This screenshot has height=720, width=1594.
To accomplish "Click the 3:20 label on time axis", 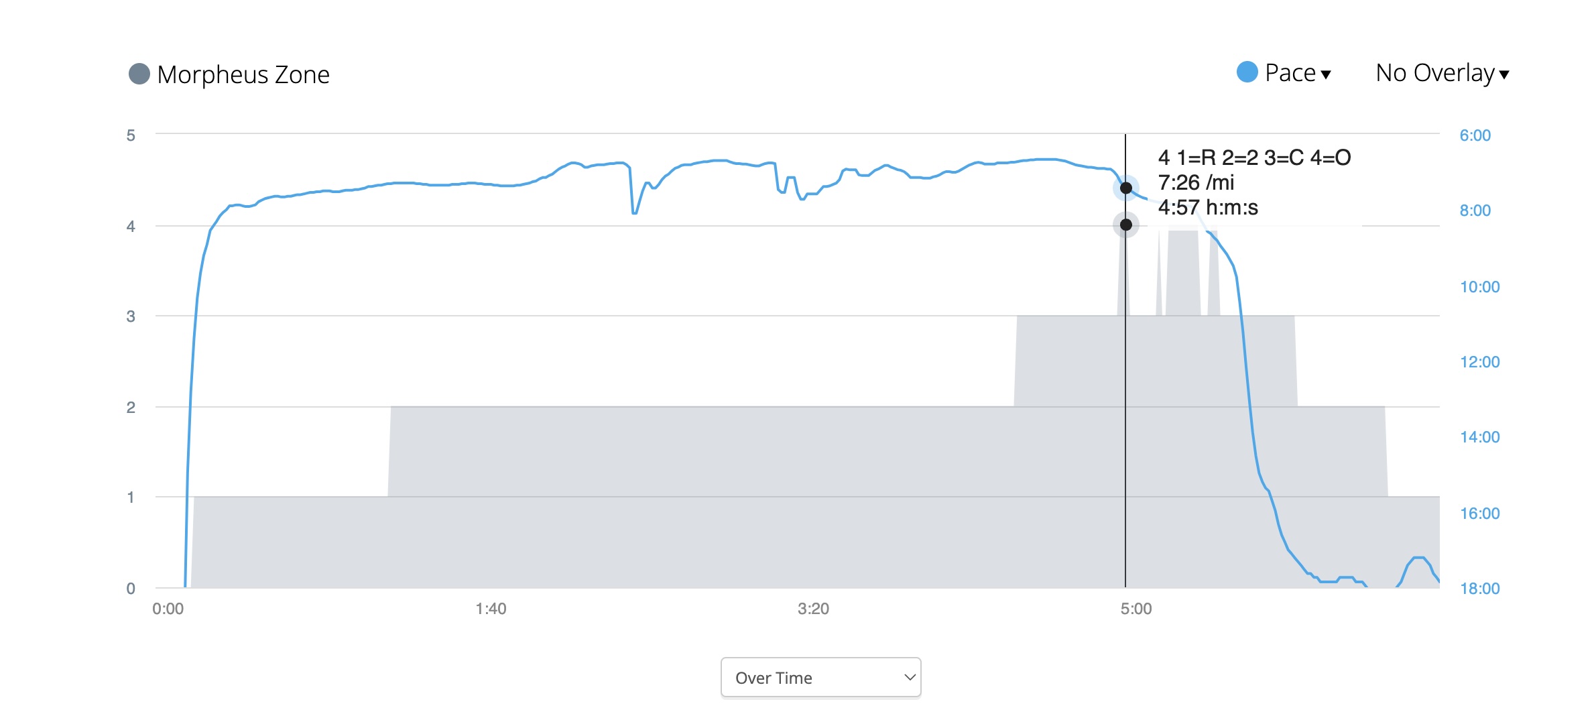I will click(813, 609).
